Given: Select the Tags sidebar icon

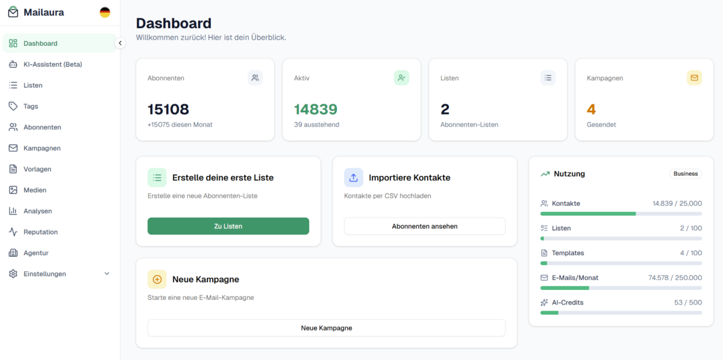Looking at the screenshot, I should tap(12, 106).
